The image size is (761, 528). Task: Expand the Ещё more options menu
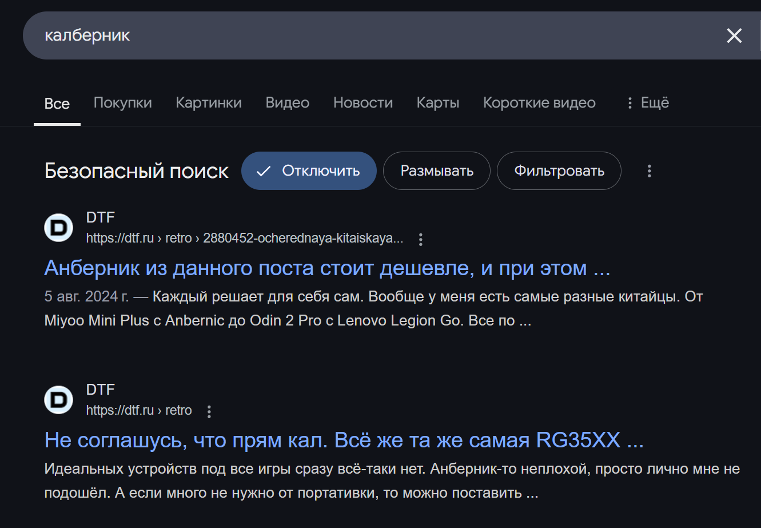647,103
